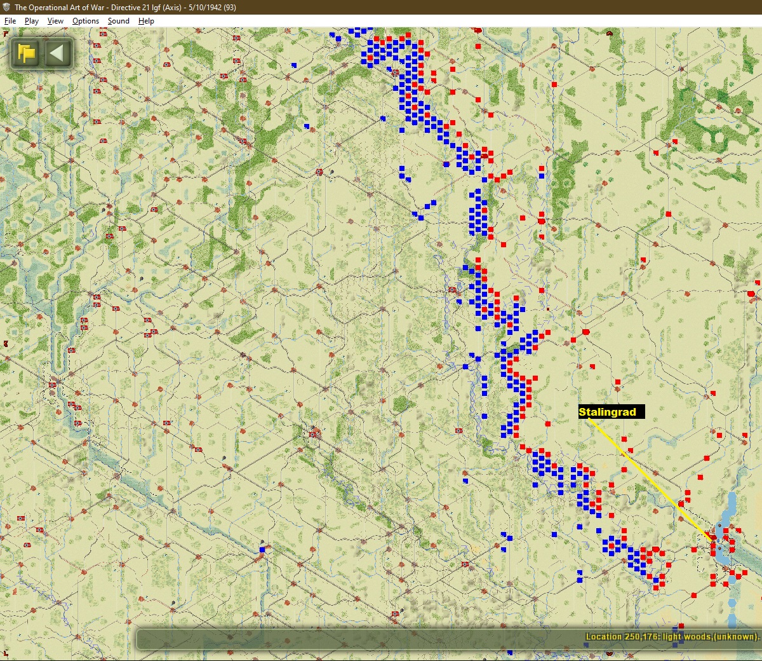This screenshot has width=762, height=661.
Task: Click the Location 250,176 status text
Action: tap(672, 636)
